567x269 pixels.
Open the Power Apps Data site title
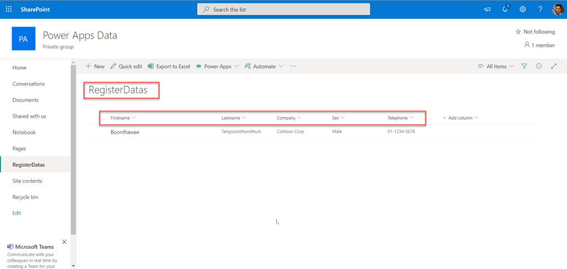click(x=80, y=35)
